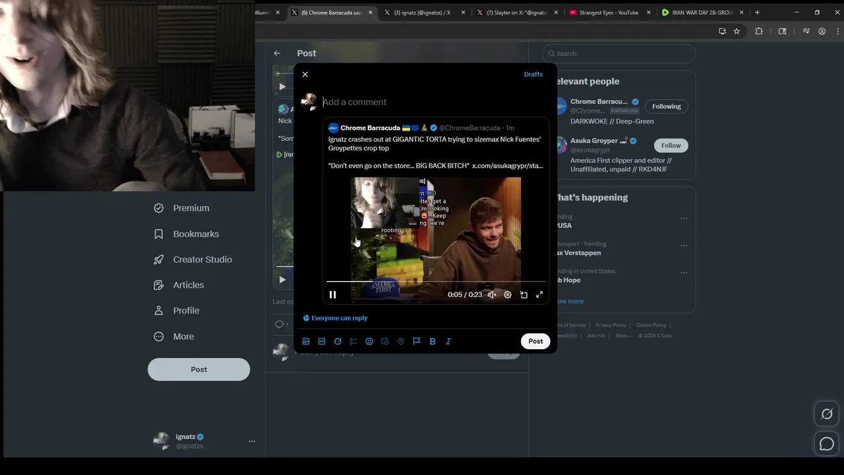Close the Chrome Barracuda browser tab
Viewport: 844px width, 475px height.
pos(371,13)
